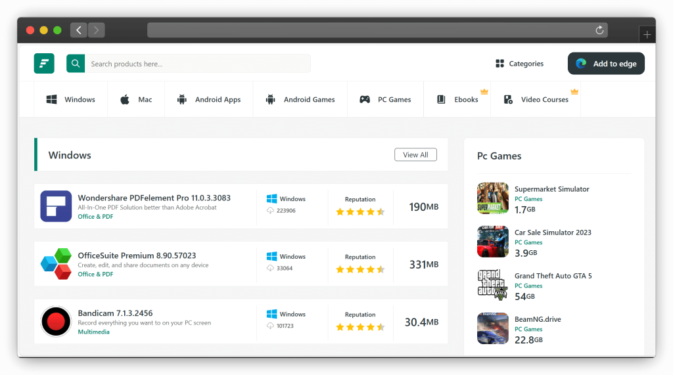Open the Android Apps category
The width and height of the screenshot is (673, 375).
209,100
